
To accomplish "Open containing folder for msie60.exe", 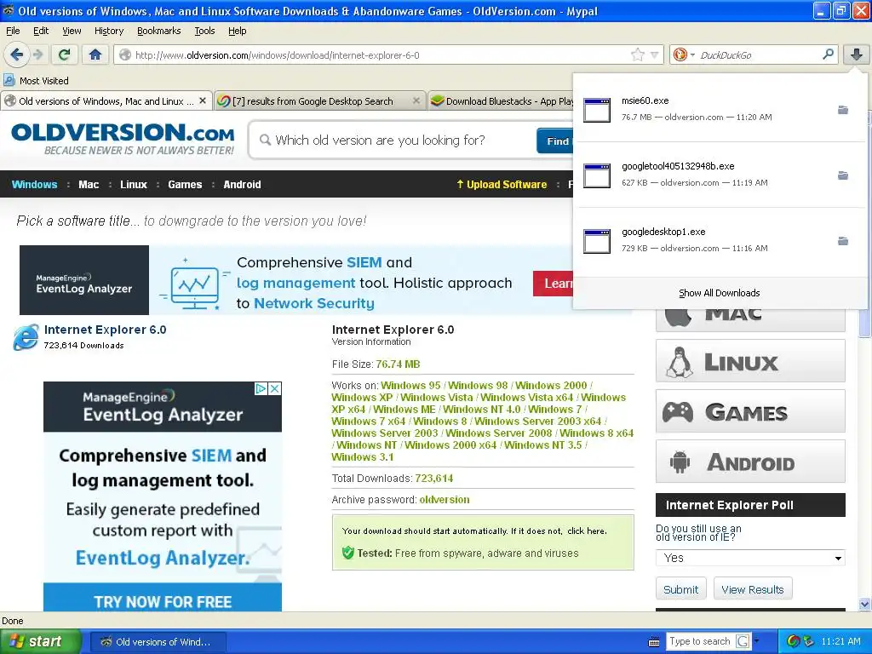I will click(843, 110).
